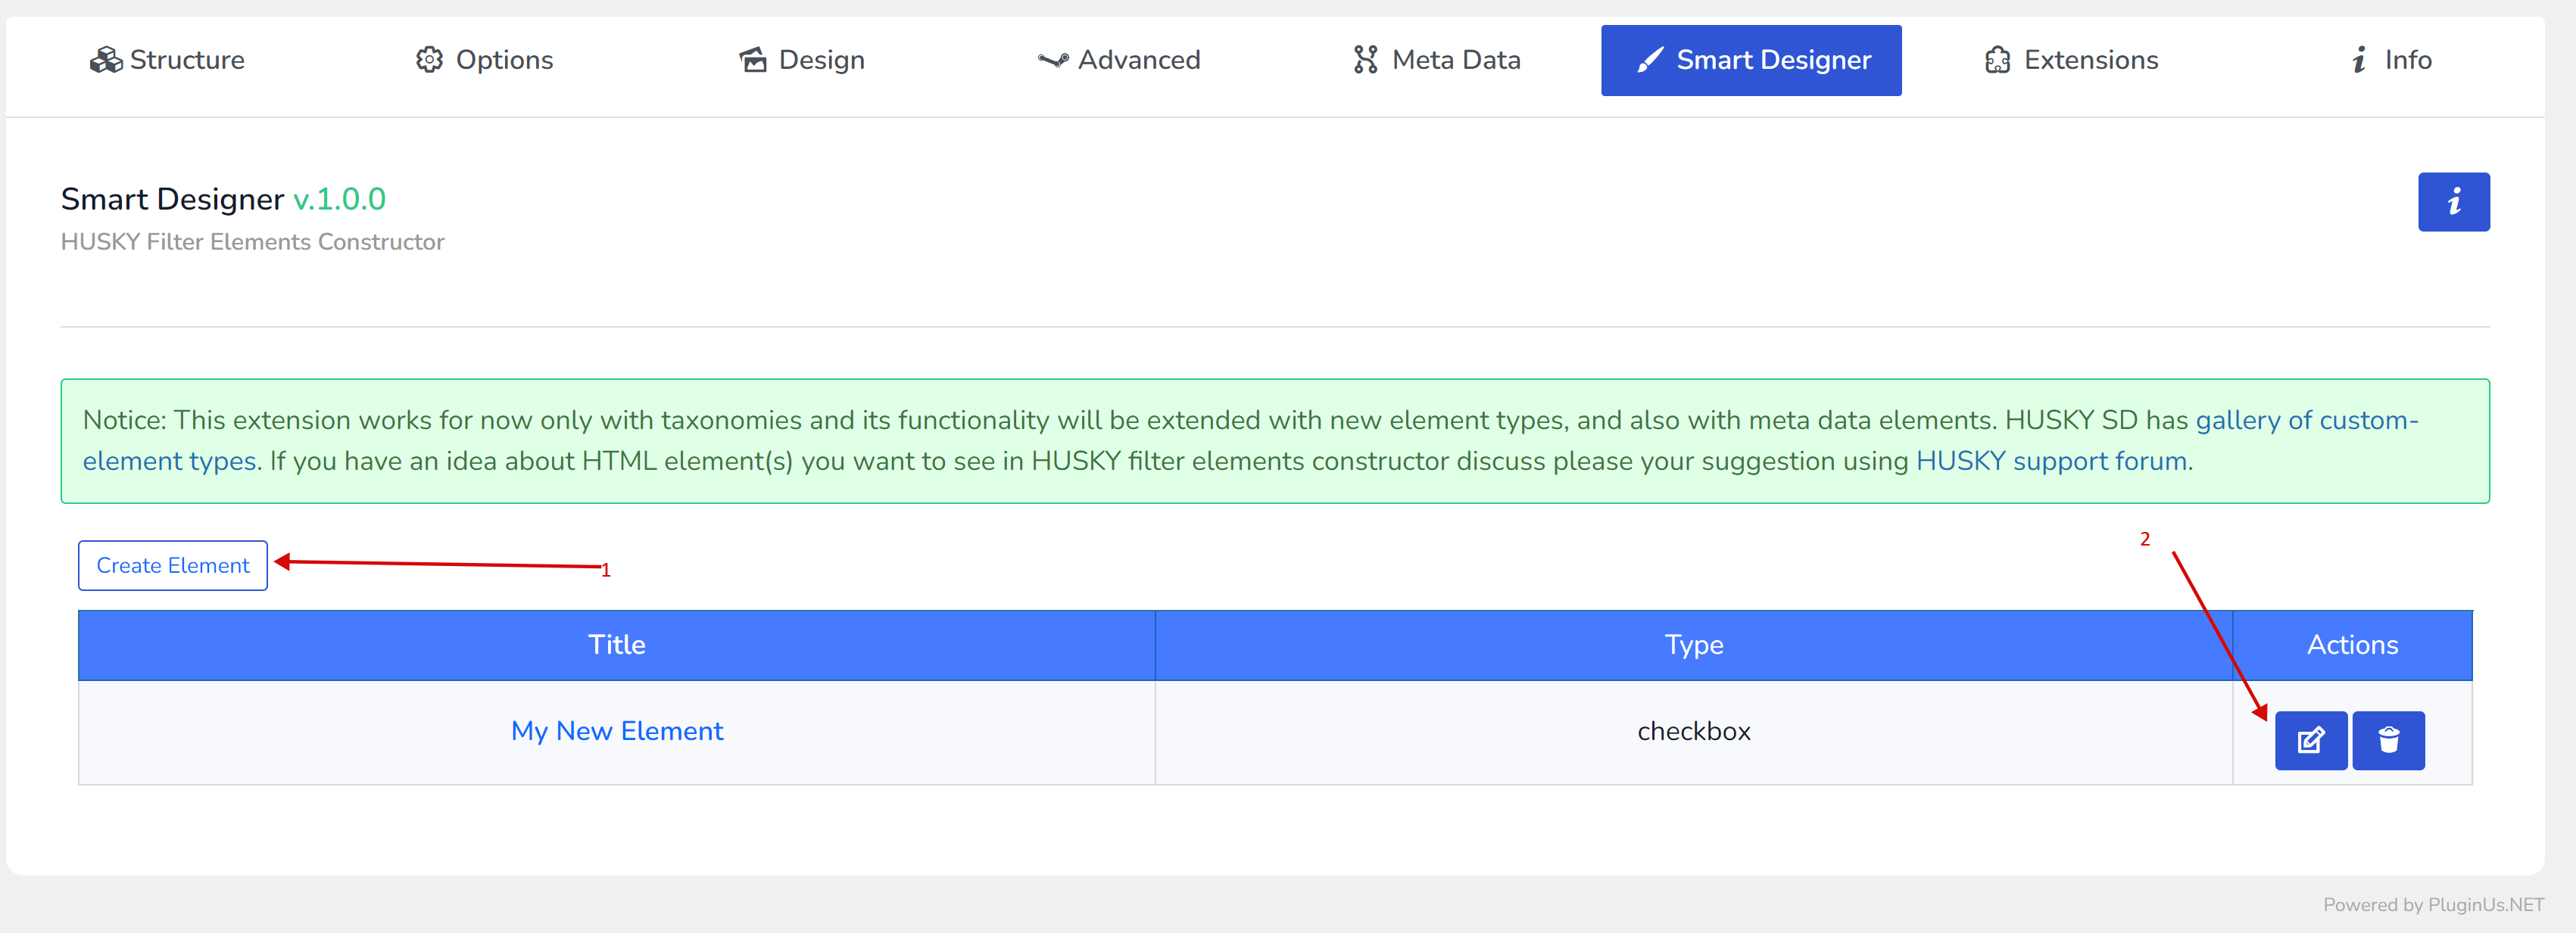
Task: Click the blue info icon button
Action: tap(2453, 202)
